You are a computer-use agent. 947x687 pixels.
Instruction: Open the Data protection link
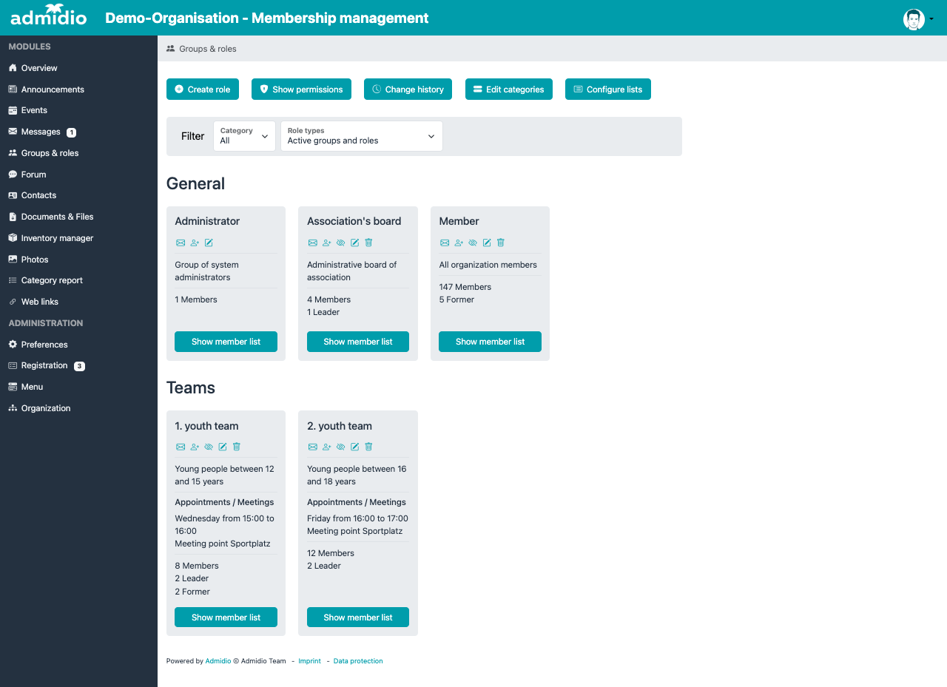click(358, 661)
